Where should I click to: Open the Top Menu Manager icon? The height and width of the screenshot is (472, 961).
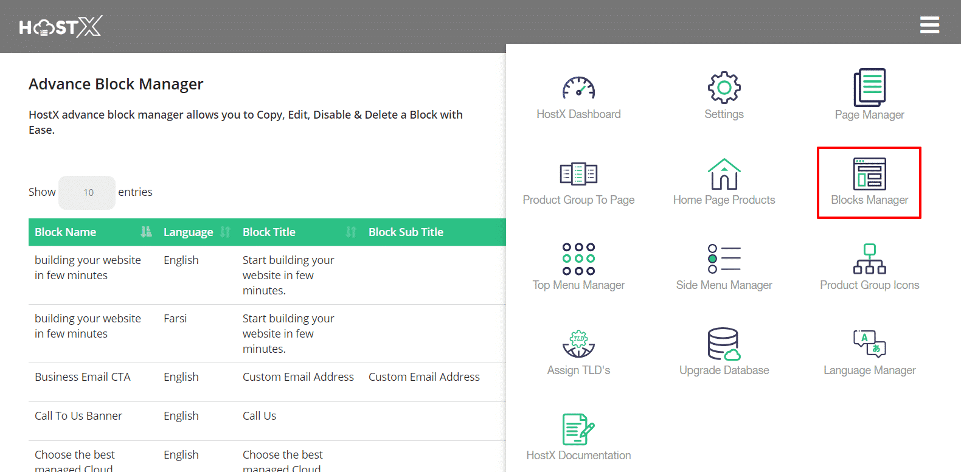click(578, 259)
